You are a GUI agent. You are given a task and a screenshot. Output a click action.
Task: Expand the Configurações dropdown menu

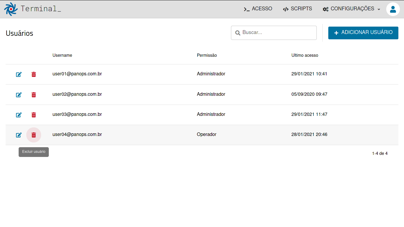[352, 9]
